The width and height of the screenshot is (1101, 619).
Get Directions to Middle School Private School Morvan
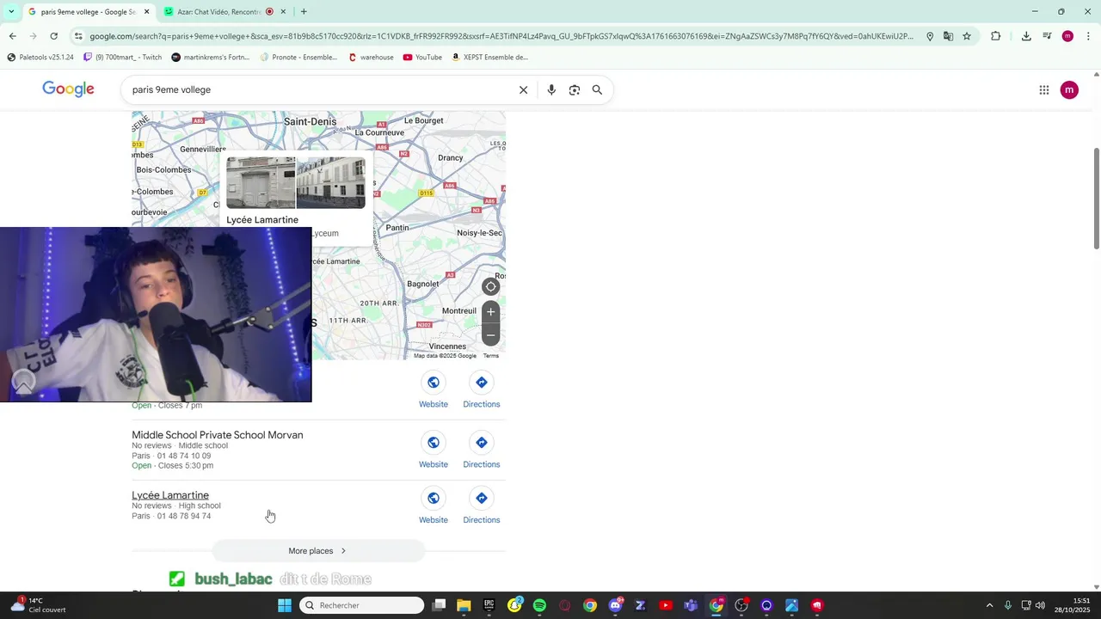point(482,450)
